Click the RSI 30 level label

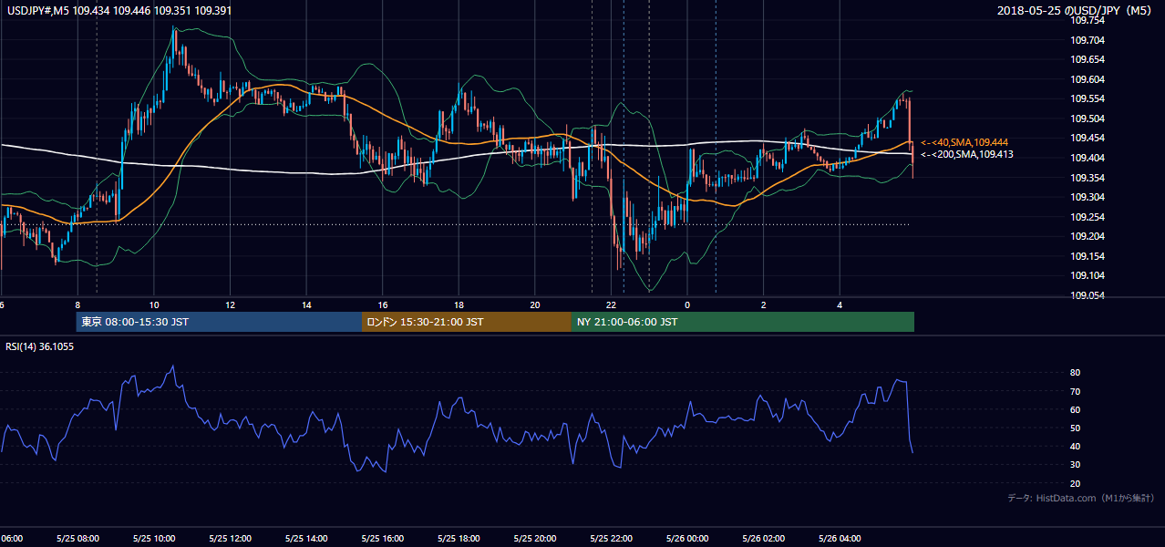(x=1076, y=465)
